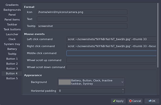Open Task buttons settings
The height and width of the screenshot is (105, 161).
(12, 29)
